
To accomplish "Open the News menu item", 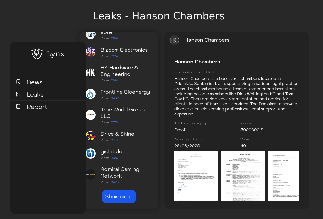I will (x=48, y=82).
